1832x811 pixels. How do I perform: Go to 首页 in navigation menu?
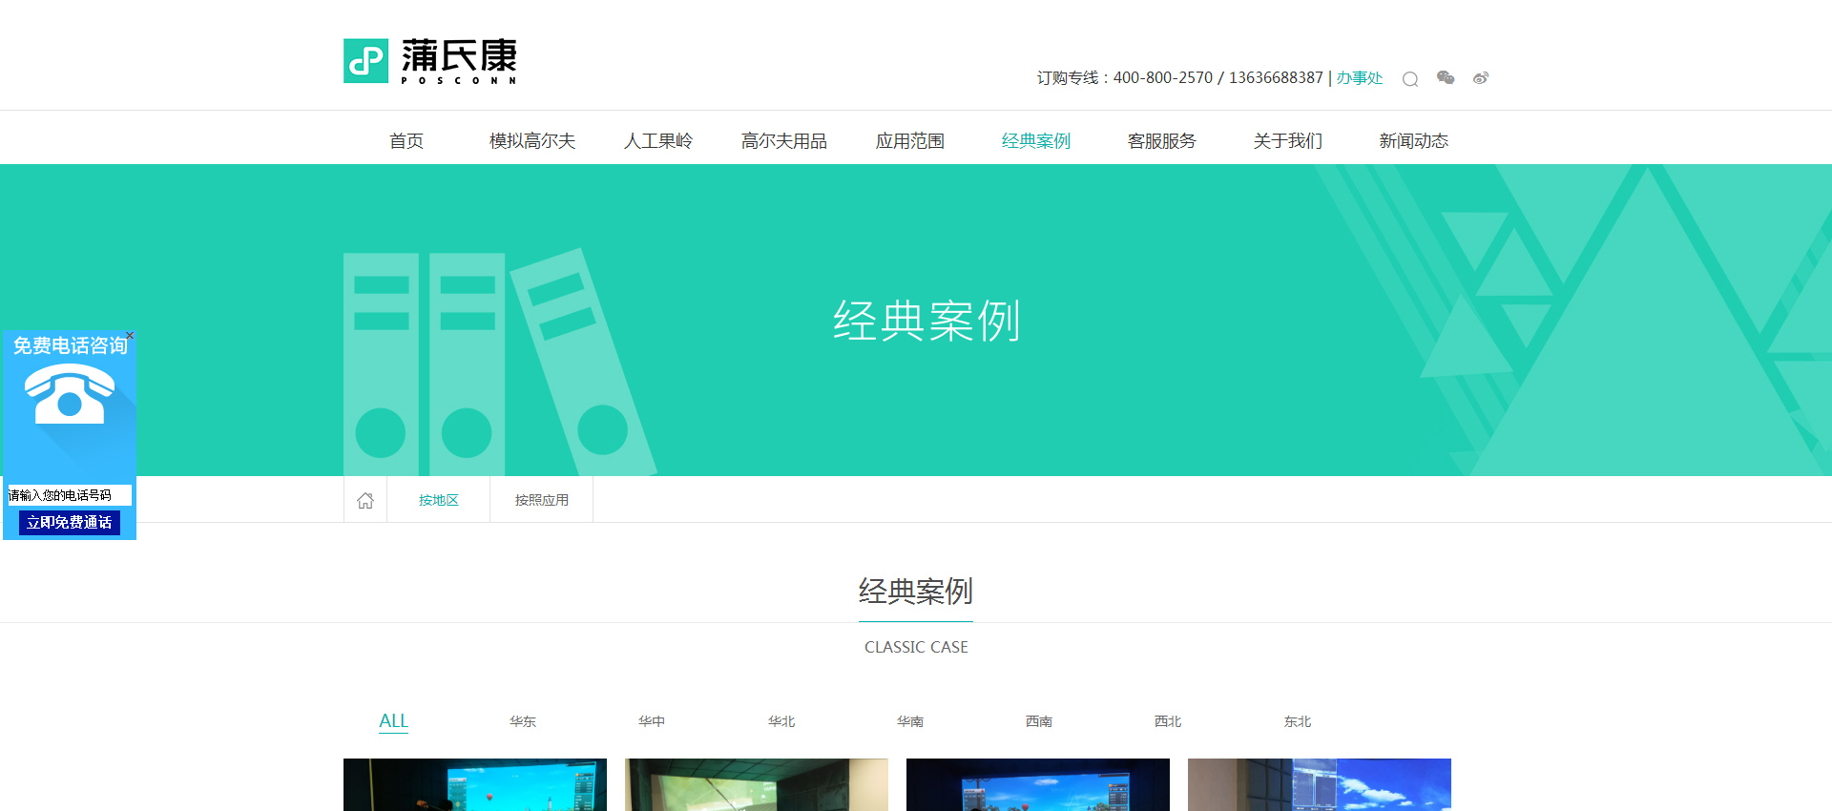[406, 141]
